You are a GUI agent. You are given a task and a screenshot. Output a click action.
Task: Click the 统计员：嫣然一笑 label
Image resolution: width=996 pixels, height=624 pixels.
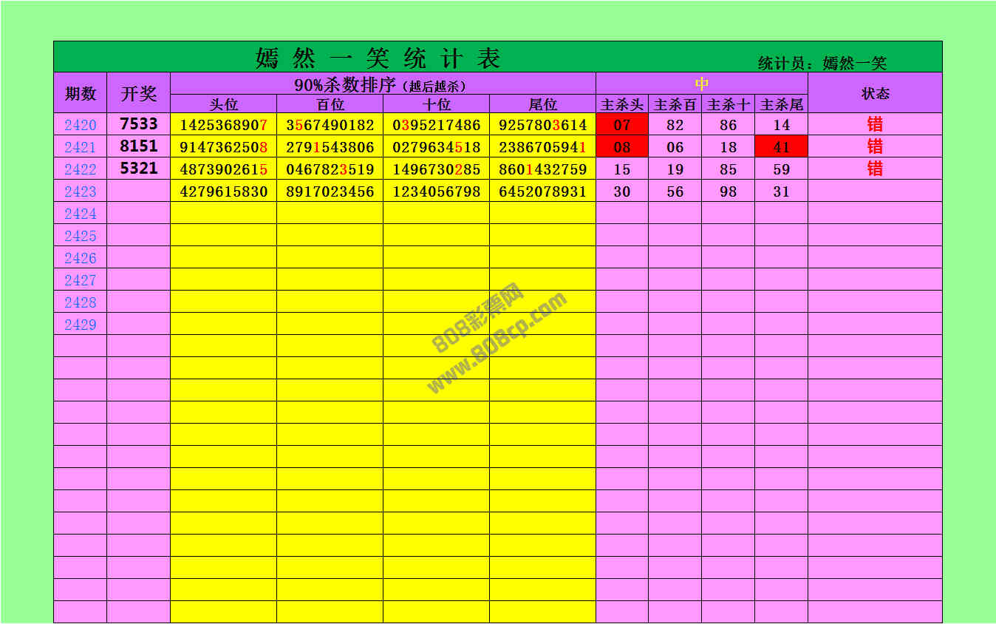coord(822,64)
